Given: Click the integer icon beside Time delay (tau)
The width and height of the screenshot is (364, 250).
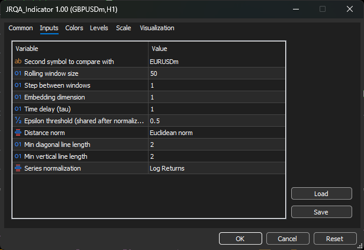Looking at the screenshot, I should [18, 109].
